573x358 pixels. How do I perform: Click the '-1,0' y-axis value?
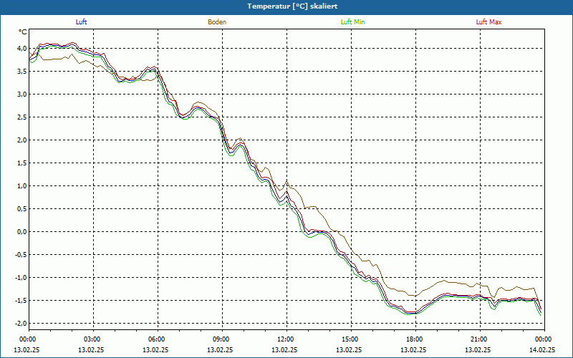coord(21,278)
